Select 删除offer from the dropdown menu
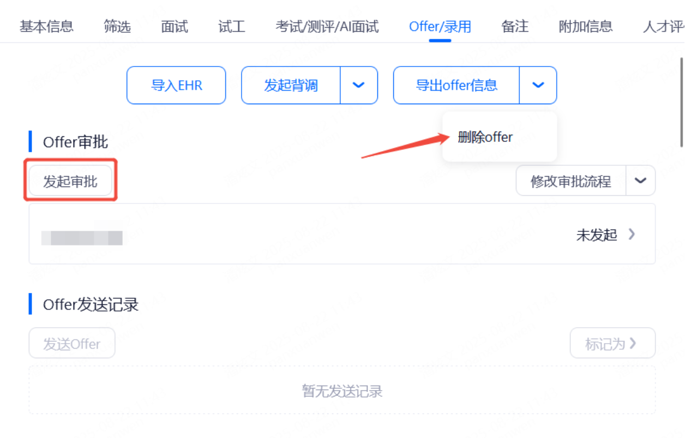 [x=485, y=137]
